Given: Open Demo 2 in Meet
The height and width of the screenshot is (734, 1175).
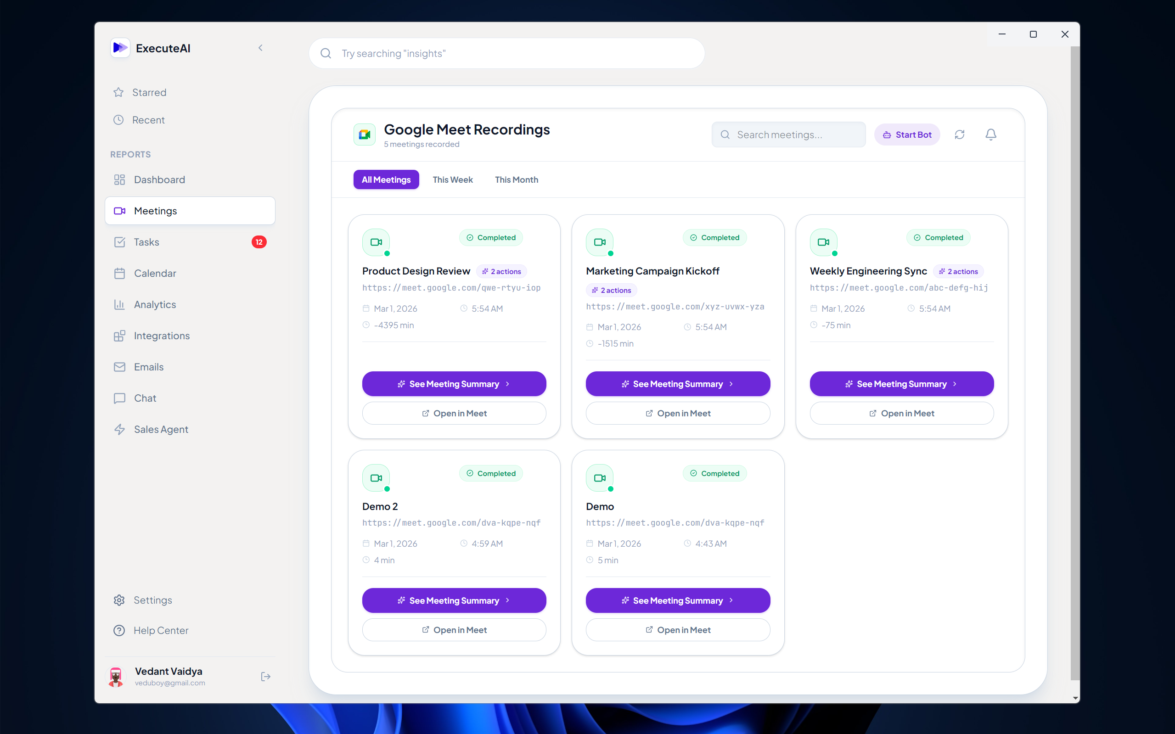Looking at the screenshot, I should coord(454,630).
